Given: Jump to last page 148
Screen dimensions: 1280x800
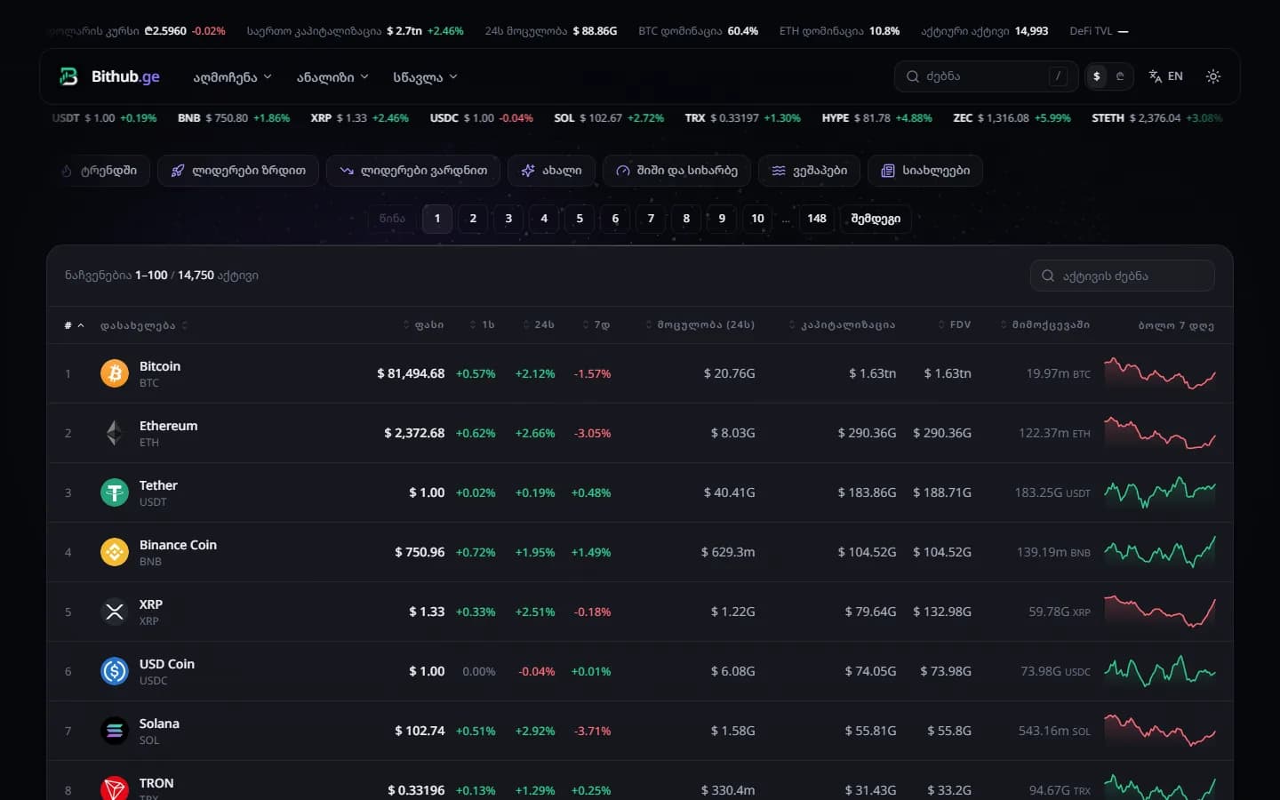Looking at the screenshot, I should [x=817, y=219].
